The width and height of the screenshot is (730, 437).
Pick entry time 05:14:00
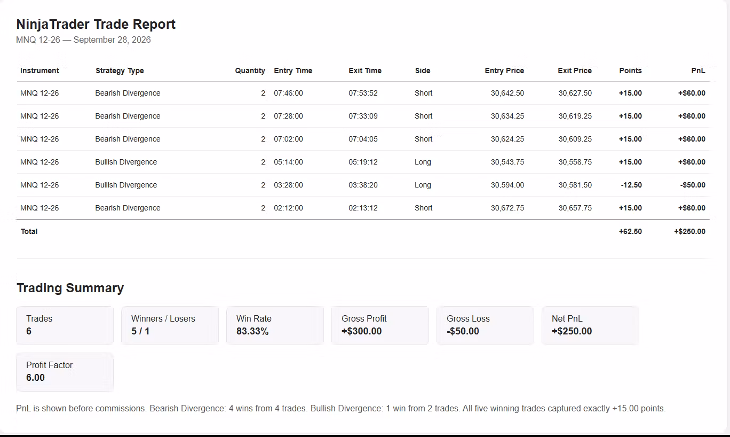(x=288, y=162)
